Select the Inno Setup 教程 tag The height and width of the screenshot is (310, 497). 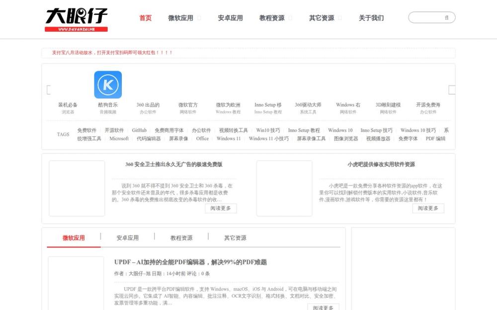304,130
